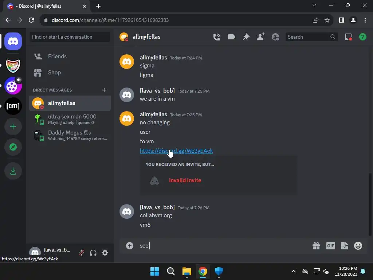Open the rainbow shield server icon
The width and height of the screenshot is (373, 280).
[13, 66]
